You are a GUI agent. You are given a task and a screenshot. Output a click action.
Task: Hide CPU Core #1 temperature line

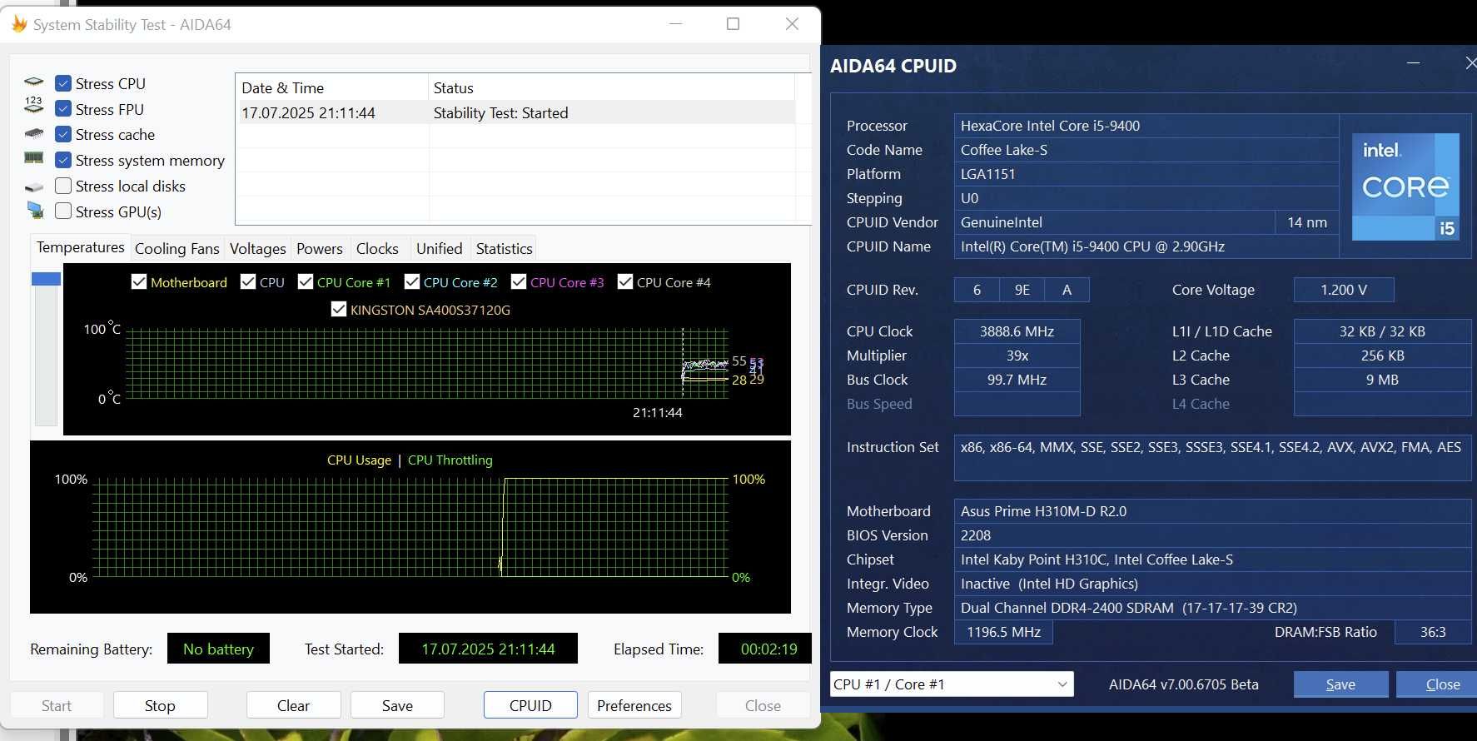pos(305,281)
